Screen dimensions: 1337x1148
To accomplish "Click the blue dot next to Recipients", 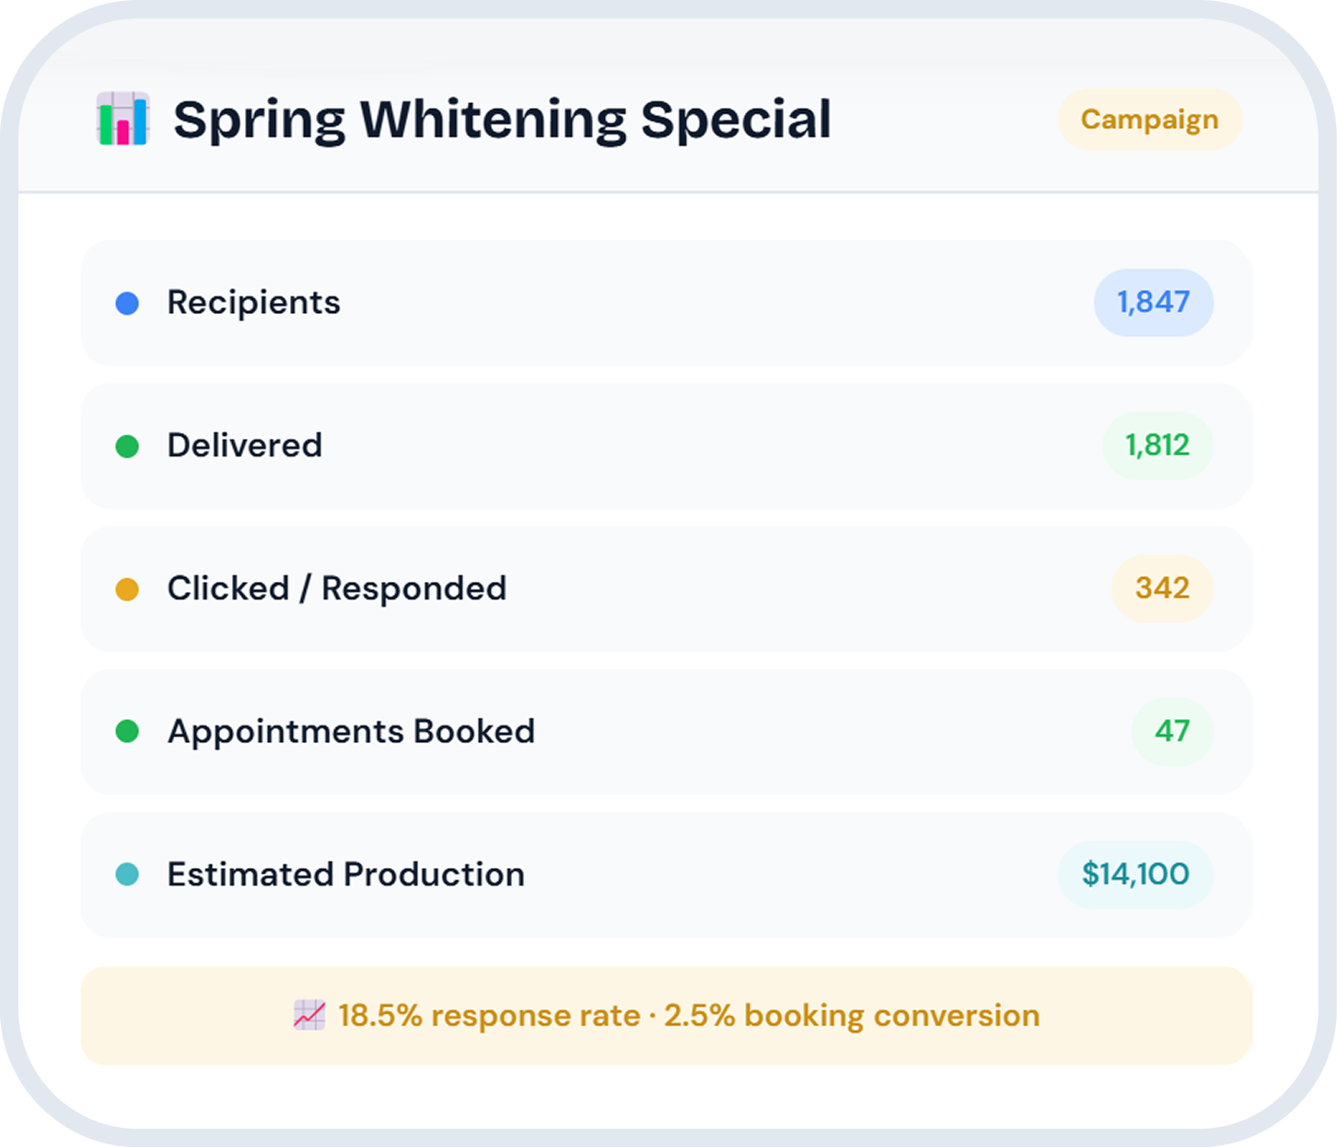I will pos(127,303).
